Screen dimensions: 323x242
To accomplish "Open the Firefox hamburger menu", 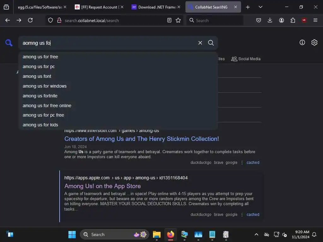I will tap(315, 20).
